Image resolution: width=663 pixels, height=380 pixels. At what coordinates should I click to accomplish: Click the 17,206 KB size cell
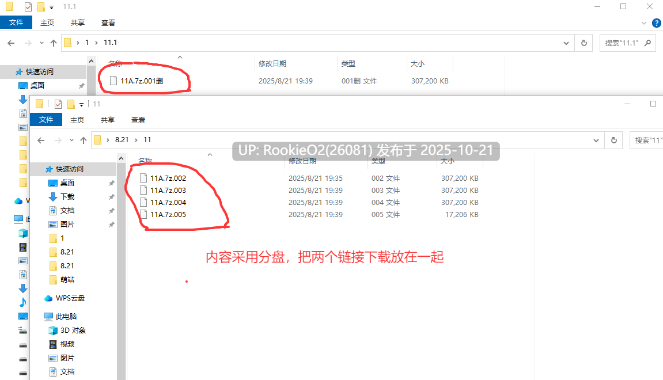point(462,215)
